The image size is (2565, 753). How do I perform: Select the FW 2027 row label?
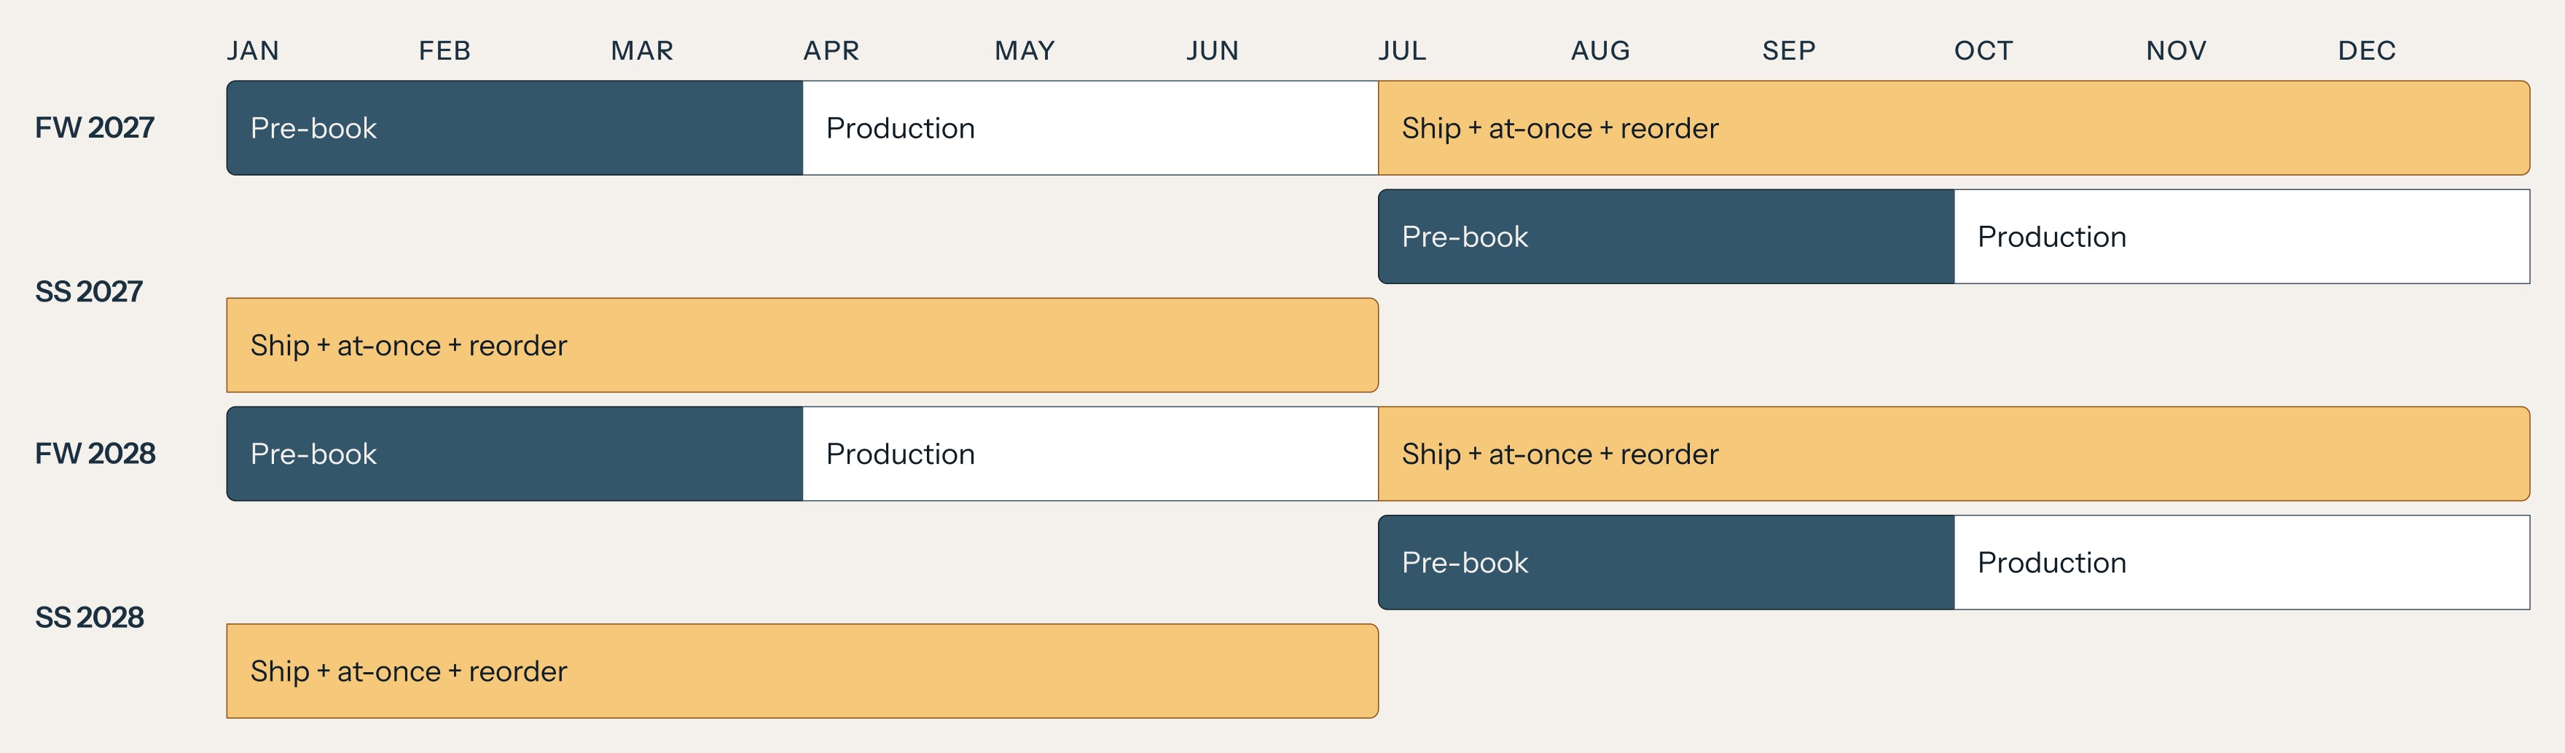(95, 128)
